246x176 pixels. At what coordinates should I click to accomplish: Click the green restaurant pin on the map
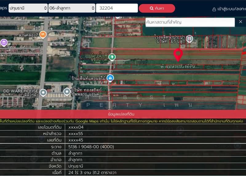[112, 57]
